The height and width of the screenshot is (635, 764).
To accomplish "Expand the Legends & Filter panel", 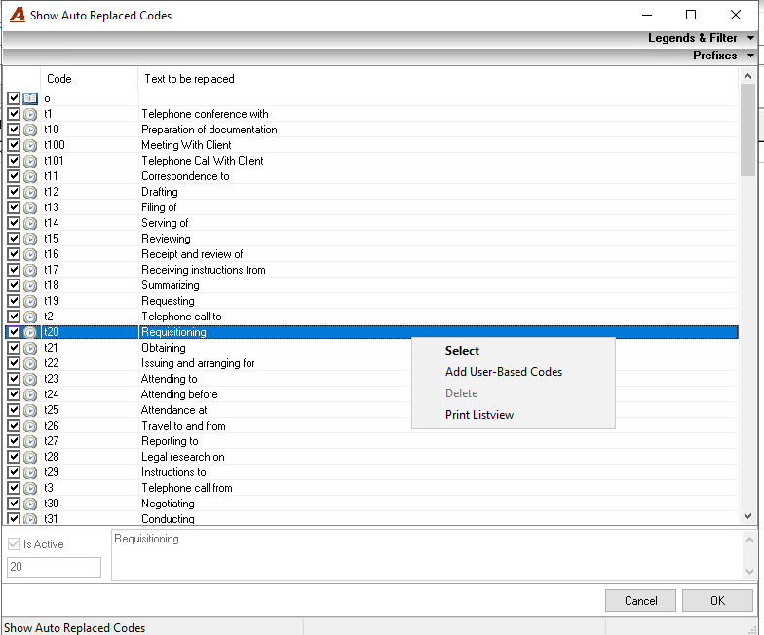I will click(750, 38).
